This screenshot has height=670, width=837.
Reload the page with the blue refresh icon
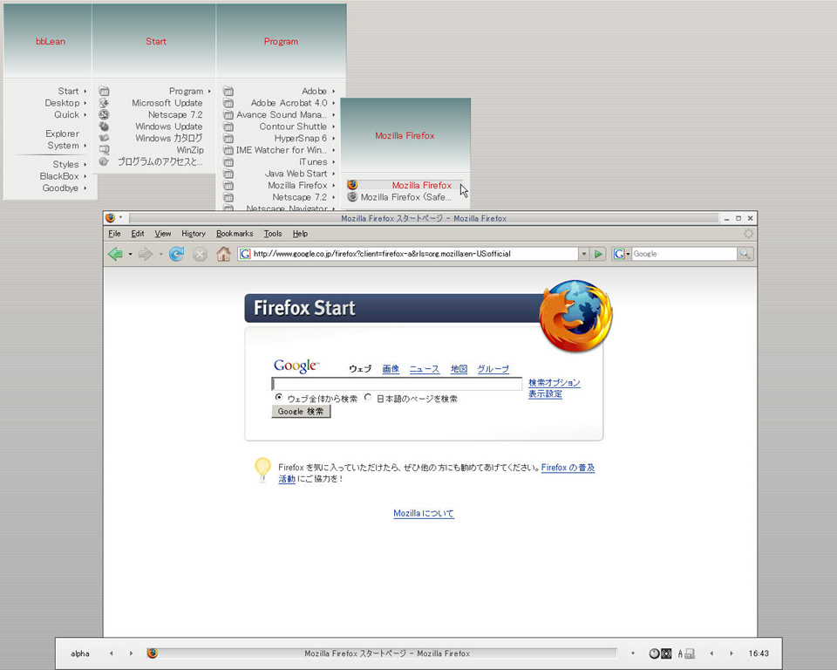pyautogui.click(x=177, y=254)
